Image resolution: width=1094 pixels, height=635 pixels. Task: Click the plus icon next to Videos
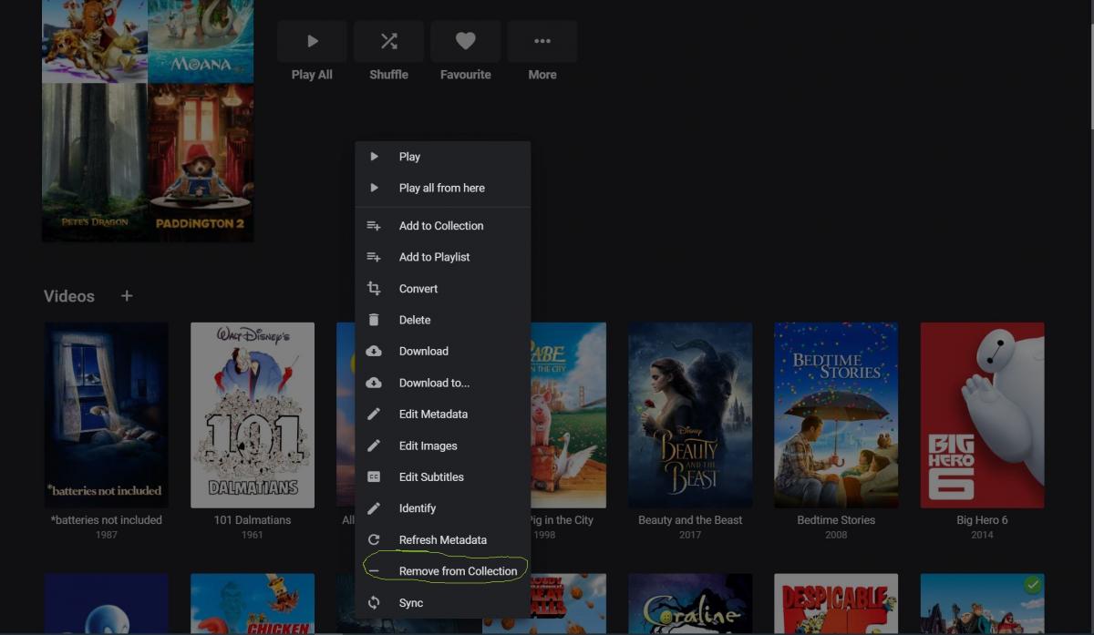point(127,296)
